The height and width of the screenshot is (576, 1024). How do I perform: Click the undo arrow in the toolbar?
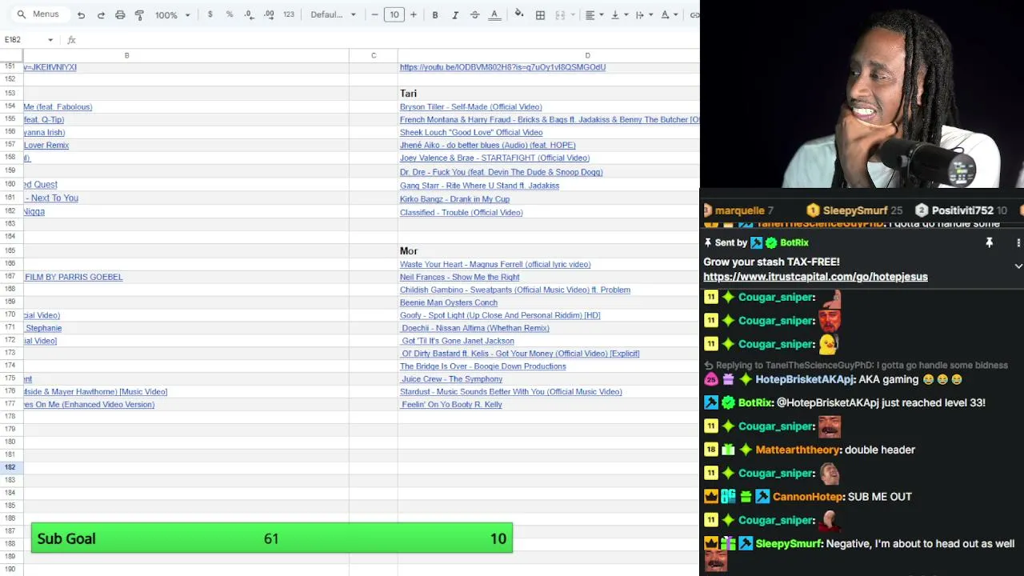click(x=81, y=14)
